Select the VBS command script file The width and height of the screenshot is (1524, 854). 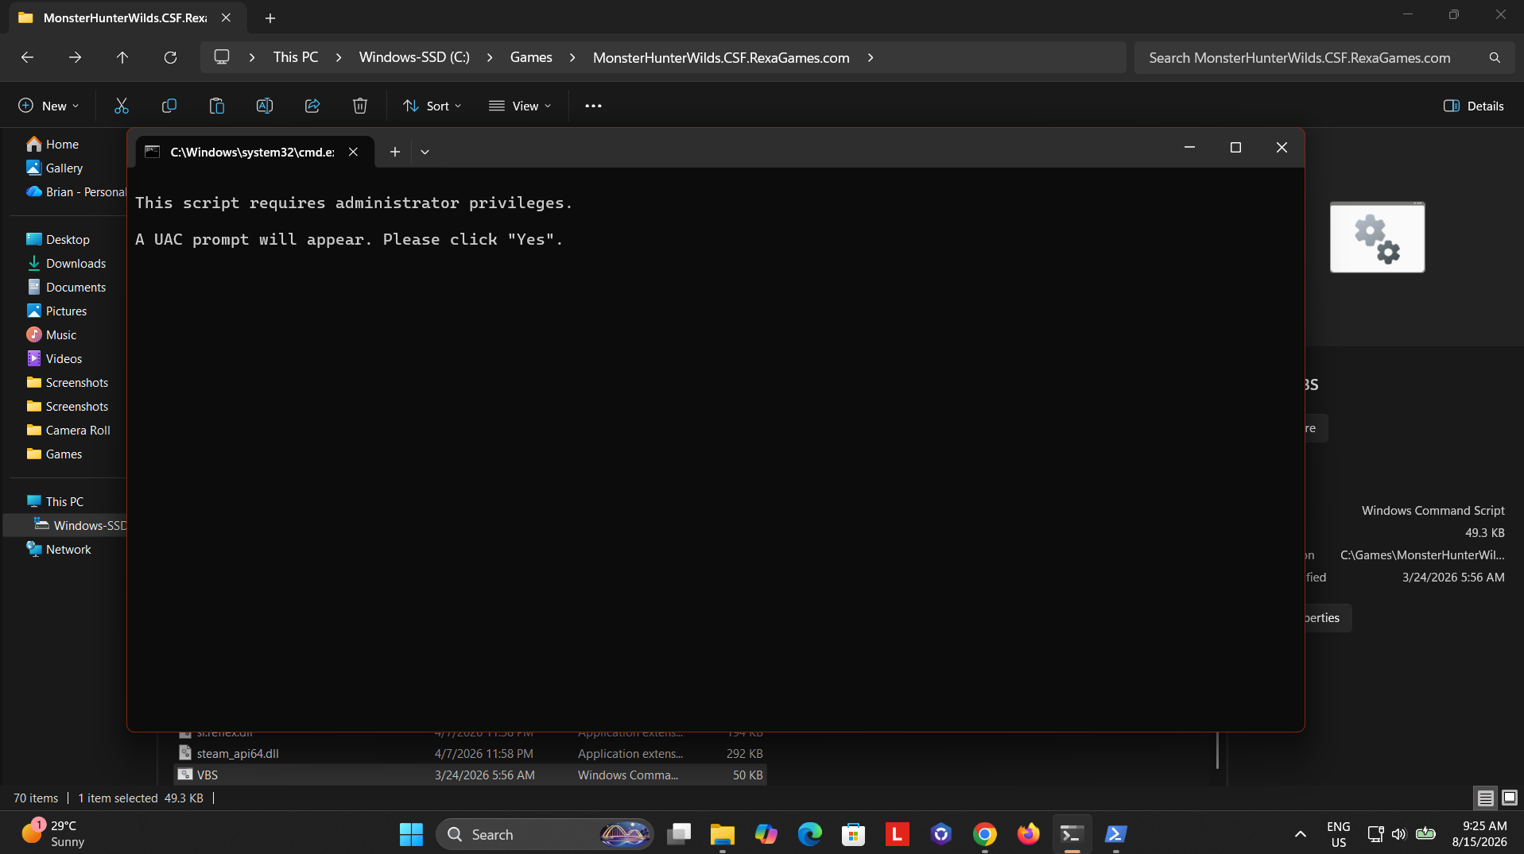coord(471,775)
